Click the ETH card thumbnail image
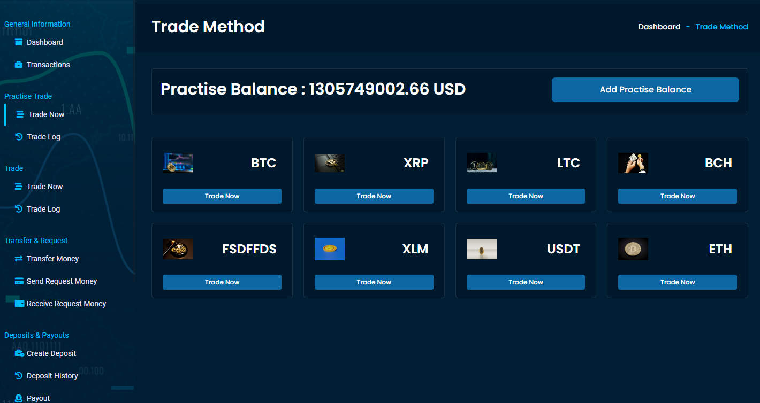The height and width of the screenshot is (403, 760). pos(633,249)
